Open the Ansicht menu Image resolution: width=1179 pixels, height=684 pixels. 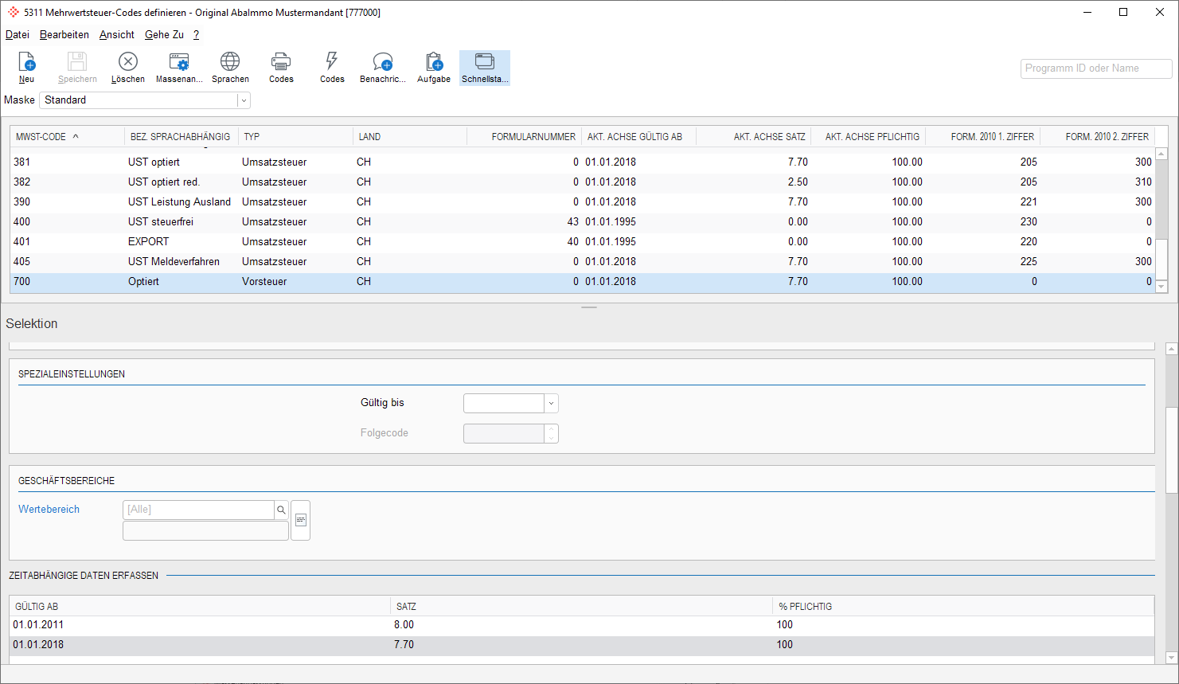coord(117,34)
